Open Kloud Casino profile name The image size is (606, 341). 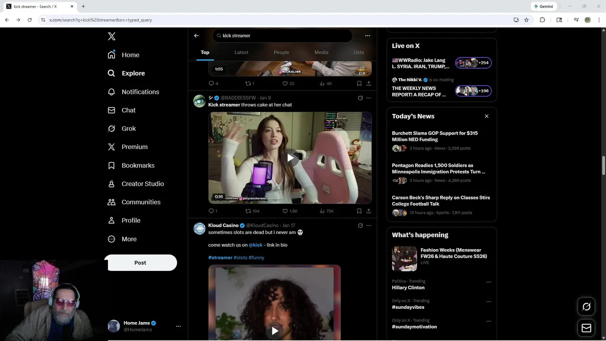pos(223,225)
